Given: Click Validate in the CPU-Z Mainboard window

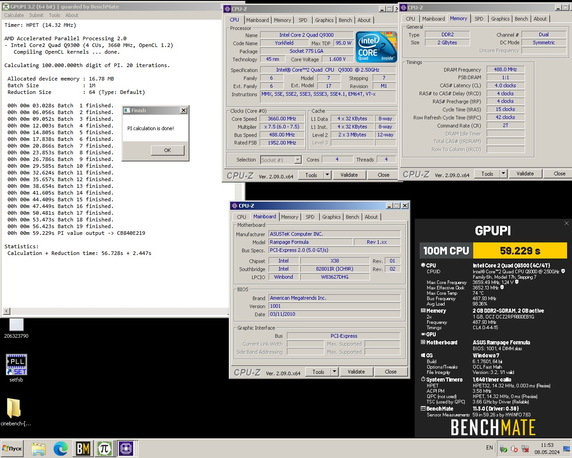Looking at the screenshot, I should pos(356,372).
